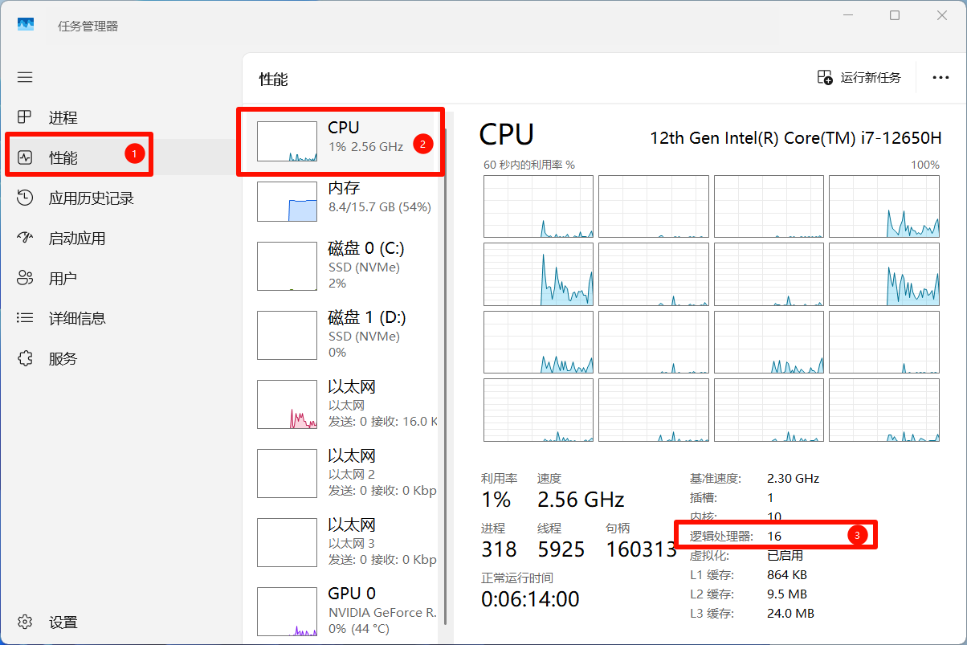
Task: Maximize the Task Manager window
Action: coord(895,16)
